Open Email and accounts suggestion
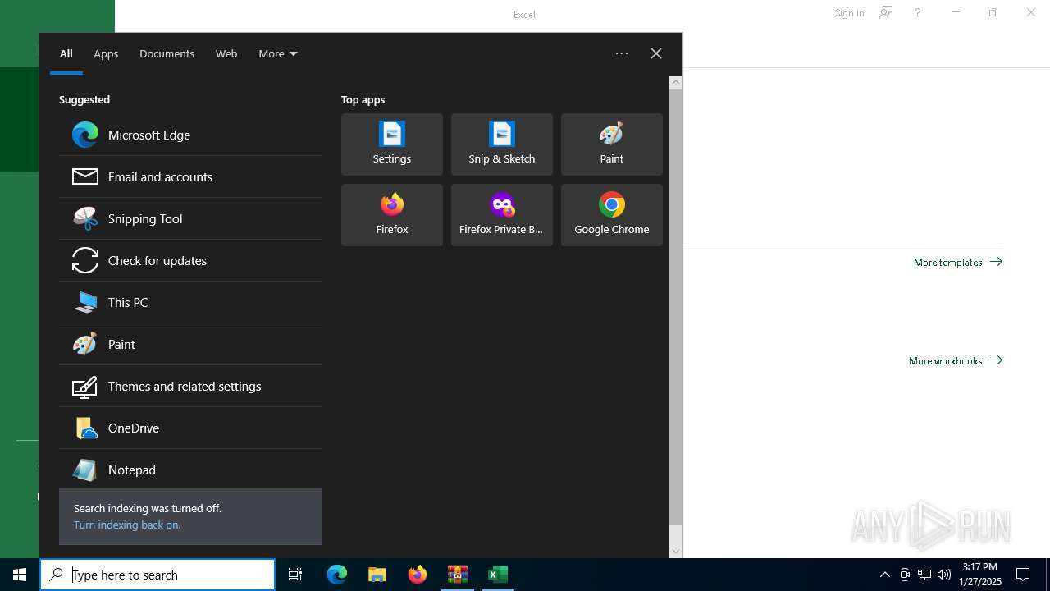1050x591 pixels. [190, 176]
